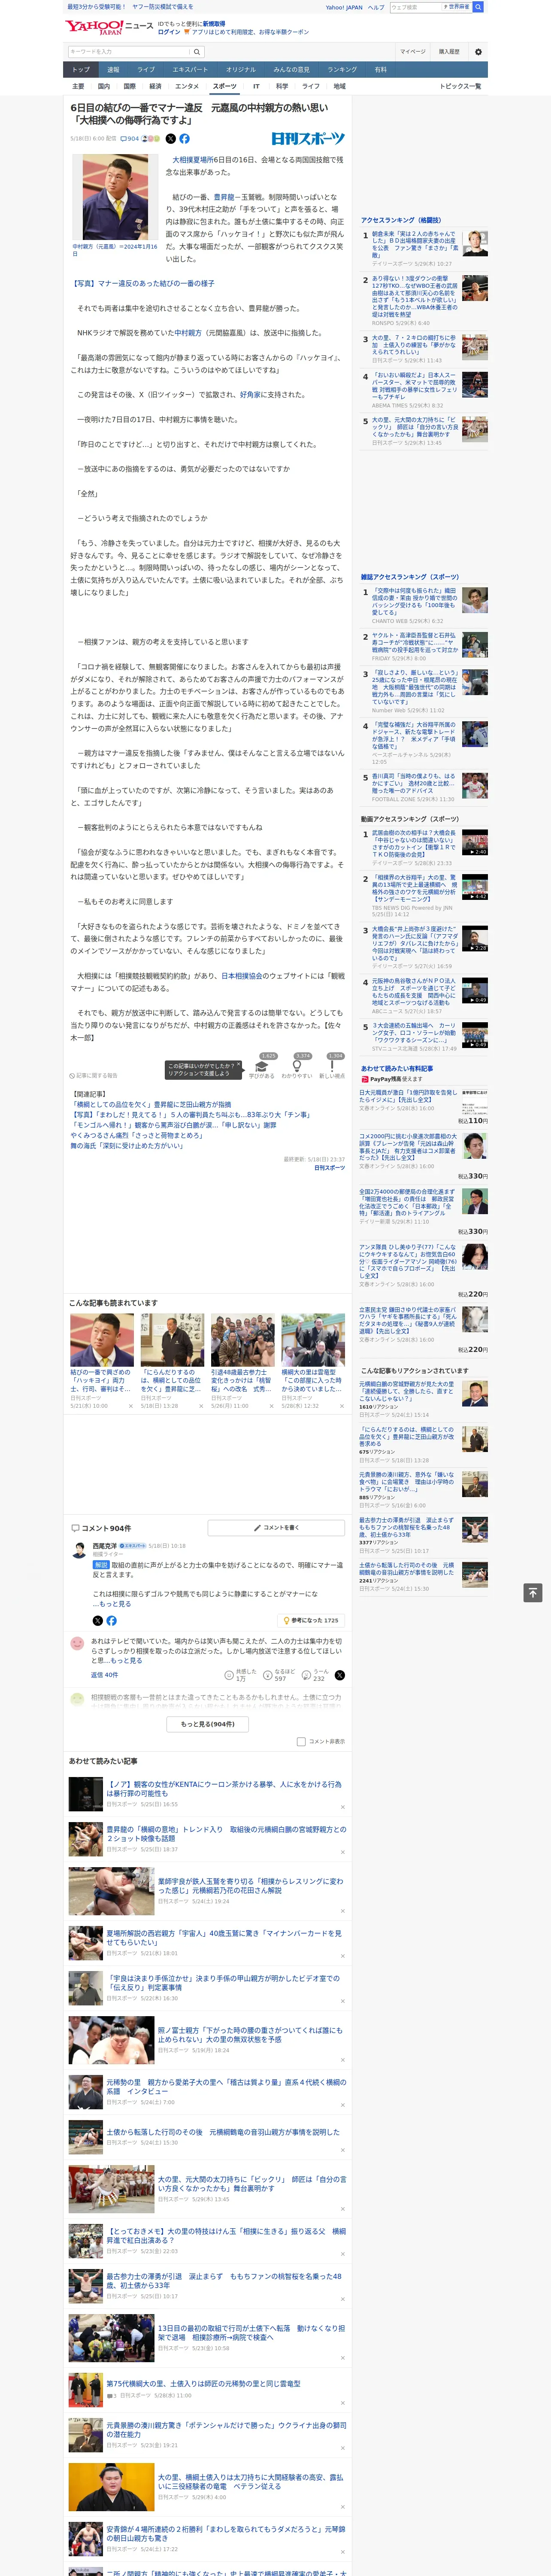551x2576 pixels.
Task: Select the トップ tab
Action: [x=81, y=70]
